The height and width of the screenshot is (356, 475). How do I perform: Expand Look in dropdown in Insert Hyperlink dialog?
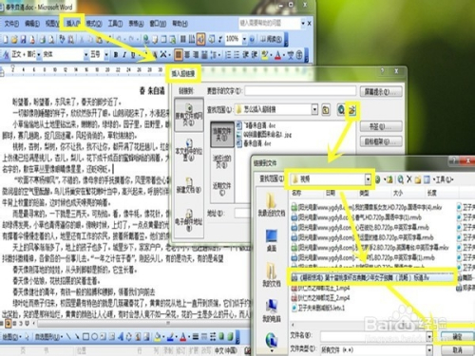[x=314, y=109]
